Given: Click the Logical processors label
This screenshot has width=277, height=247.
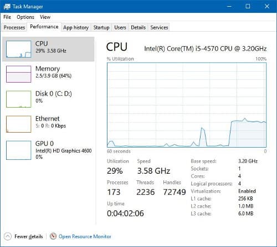Looking at the screenshot, I should tap(212, 184).
